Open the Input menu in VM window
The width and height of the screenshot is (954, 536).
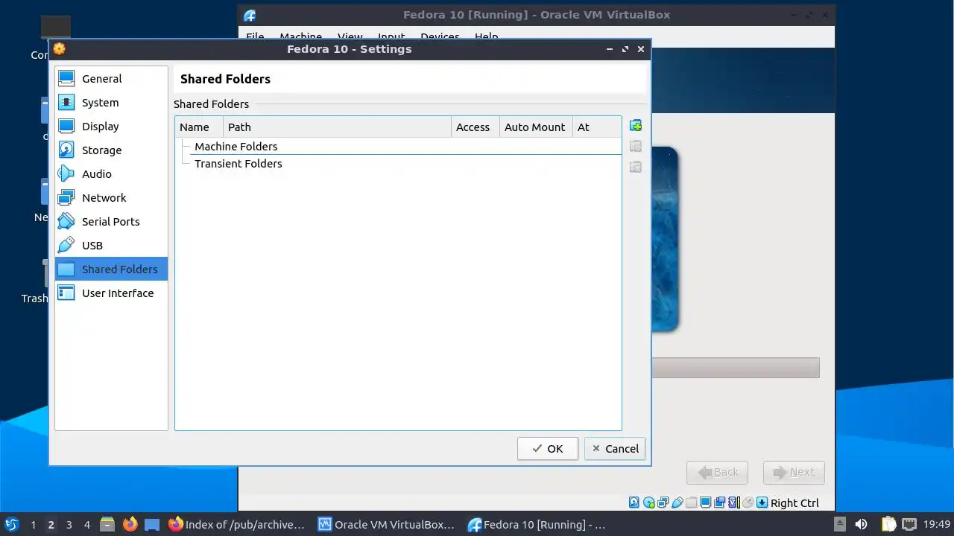click(391, 36)
